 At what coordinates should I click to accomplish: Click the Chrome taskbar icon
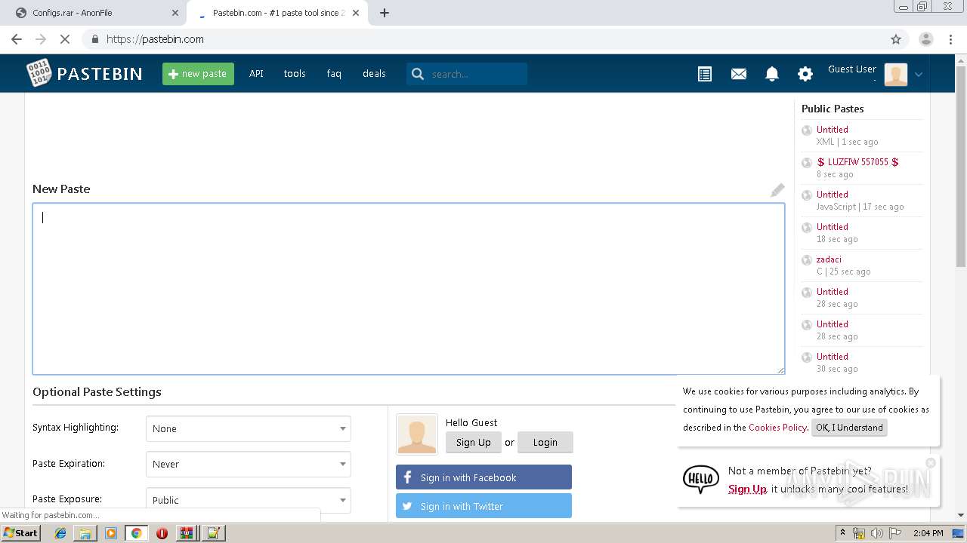click(x=136, y=533)
